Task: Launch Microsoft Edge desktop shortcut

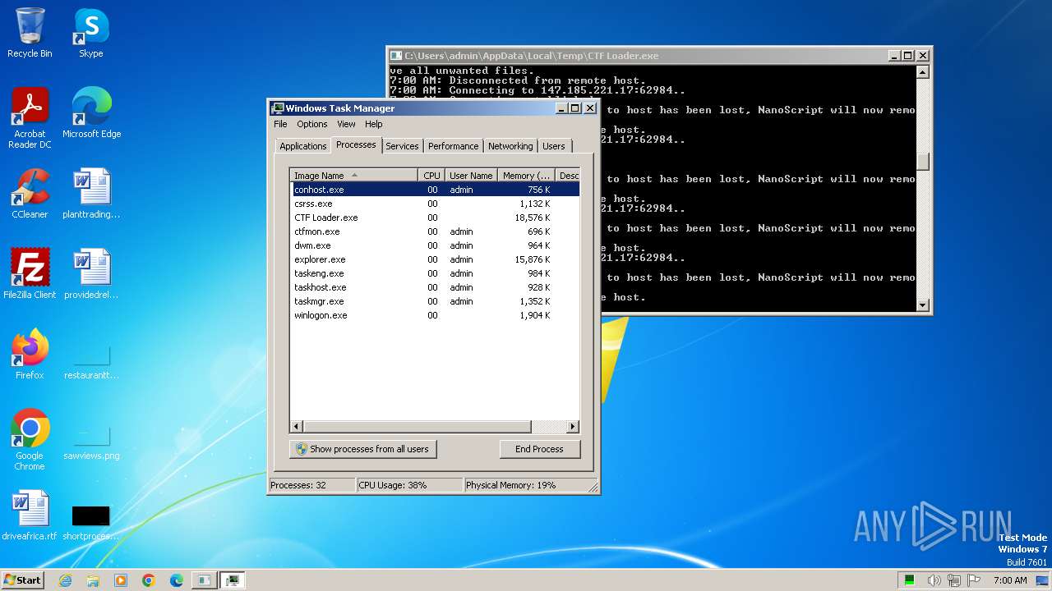Action: pos(91,112)
